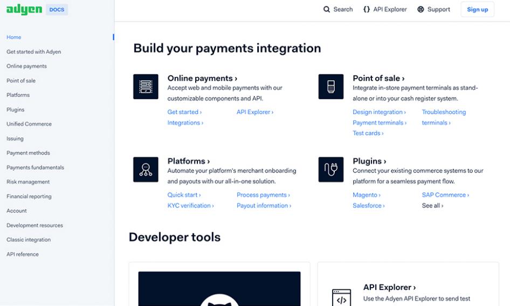Follow the Payout information link
The image size is (510, 306).
(264, 205)
